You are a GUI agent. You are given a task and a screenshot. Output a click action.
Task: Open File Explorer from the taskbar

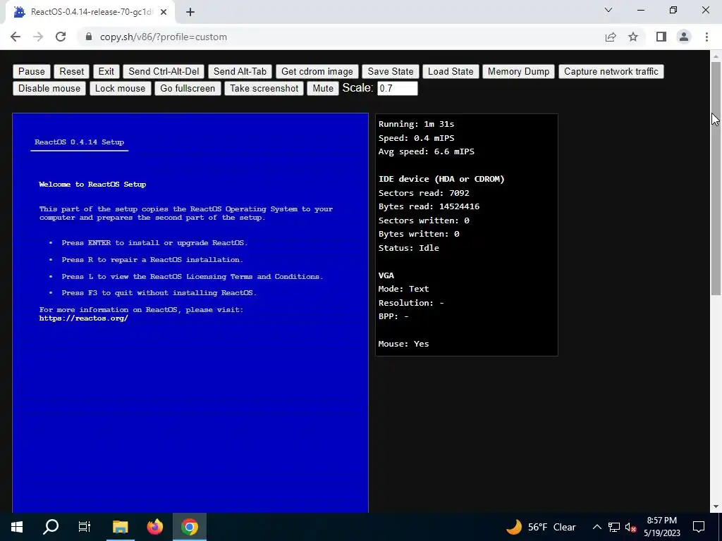(x=120, y=527)
